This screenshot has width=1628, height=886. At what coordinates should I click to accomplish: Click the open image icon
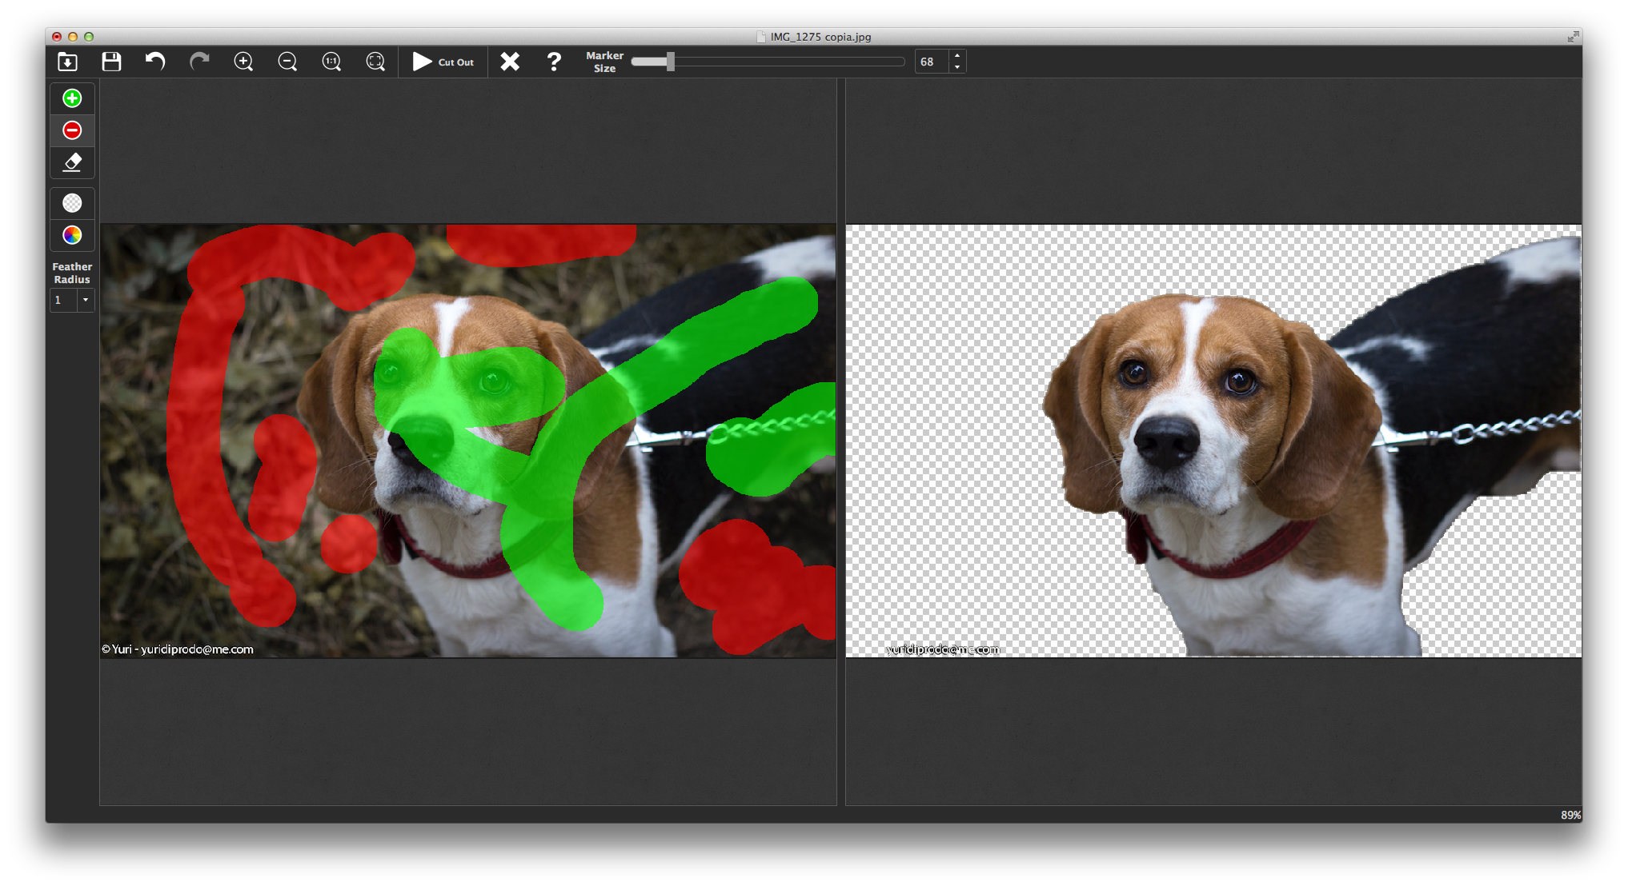point(68,62)
